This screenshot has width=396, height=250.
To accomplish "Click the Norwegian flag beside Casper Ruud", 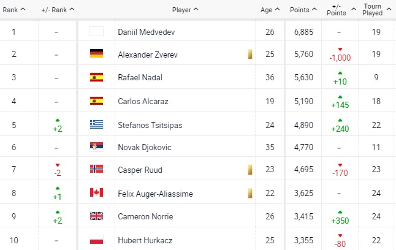I will pos(96,170).
